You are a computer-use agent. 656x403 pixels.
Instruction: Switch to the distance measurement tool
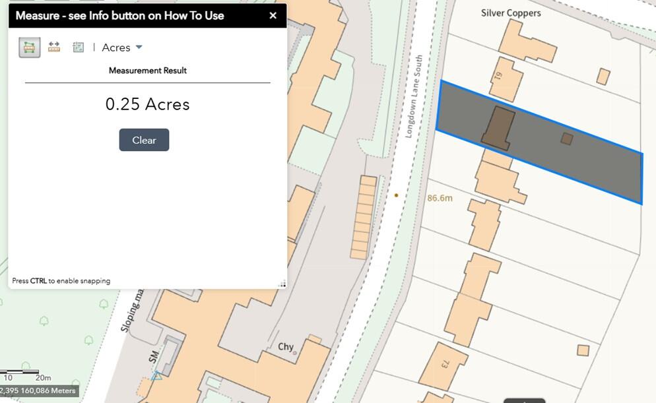click(54, 47)
